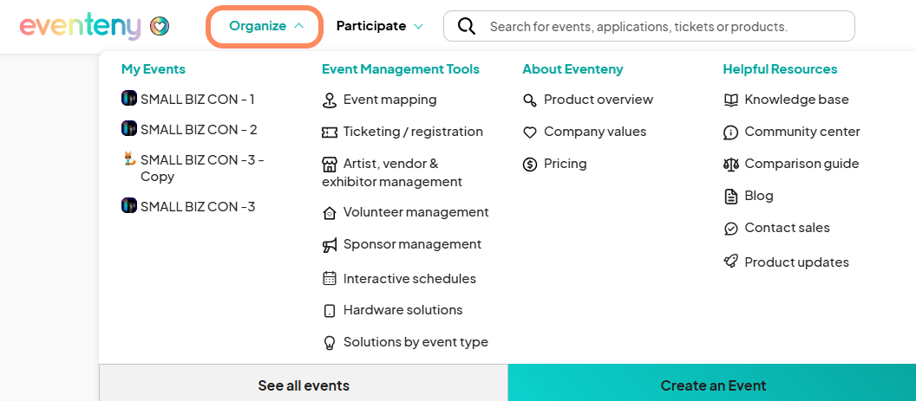Click the Event Management Tools heading
The width and height of the screenshot is (916, 401).
click(x=401, y=69)
